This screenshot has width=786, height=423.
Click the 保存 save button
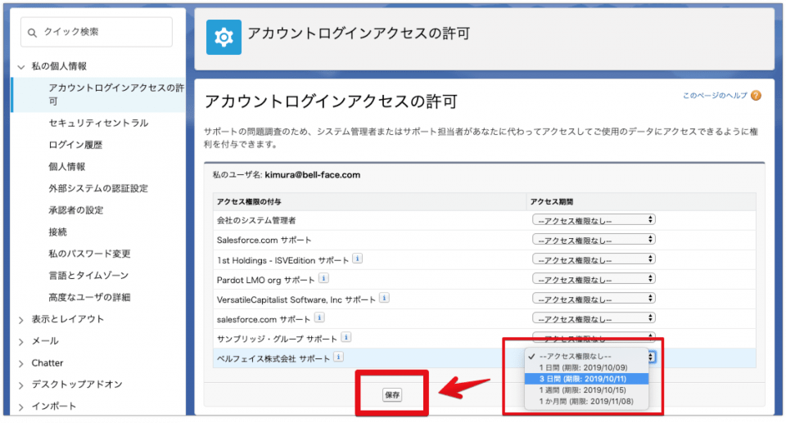pos(392,395)
